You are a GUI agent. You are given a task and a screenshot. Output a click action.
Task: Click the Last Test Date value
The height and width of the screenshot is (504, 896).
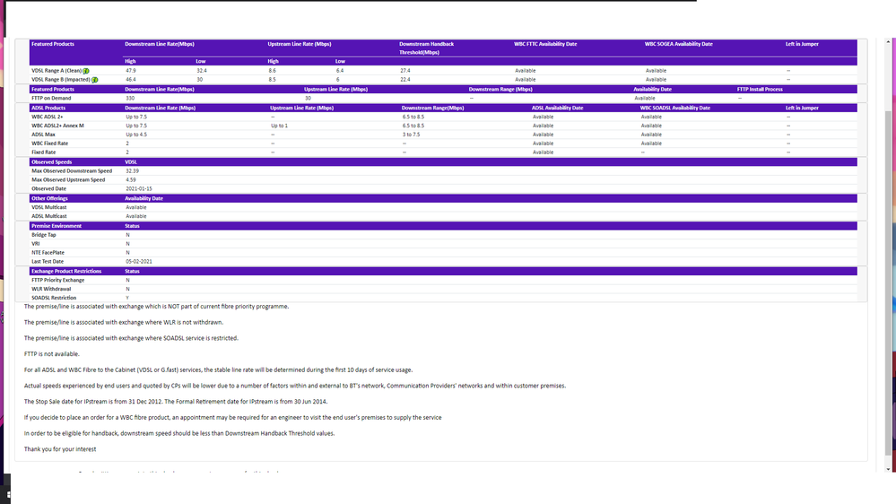pyautogui.click(x=139, y=261)
